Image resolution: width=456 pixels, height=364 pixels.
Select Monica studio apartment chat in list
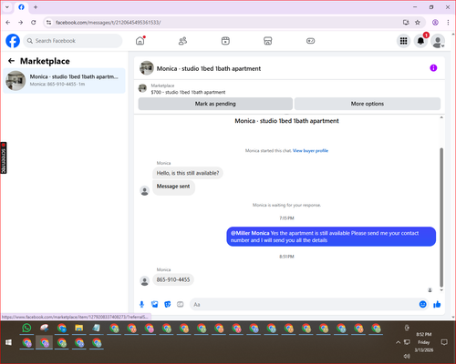(x=64, y=81)
